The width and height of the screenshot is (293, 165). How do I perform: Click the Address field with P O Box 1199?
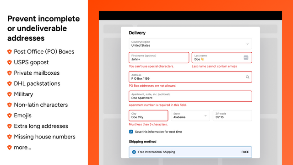[190, 77]
